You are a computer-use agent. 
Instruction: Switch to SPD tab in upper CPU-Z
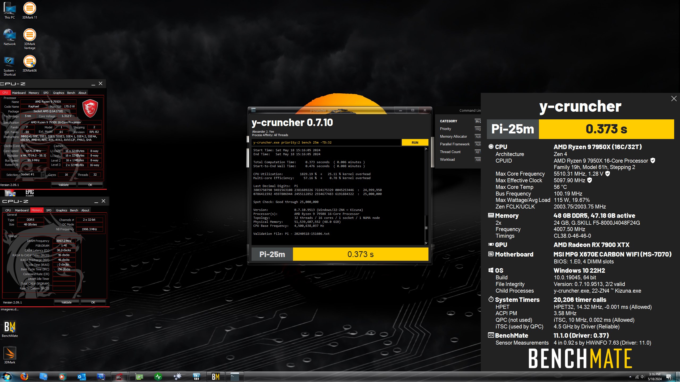pyautogui.click(x=46, y=93)
